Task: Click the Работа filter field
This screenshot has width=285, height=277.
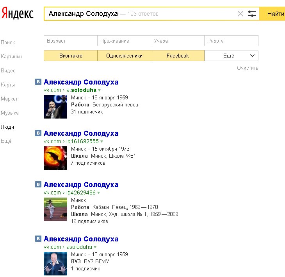Action: (231, 41)
